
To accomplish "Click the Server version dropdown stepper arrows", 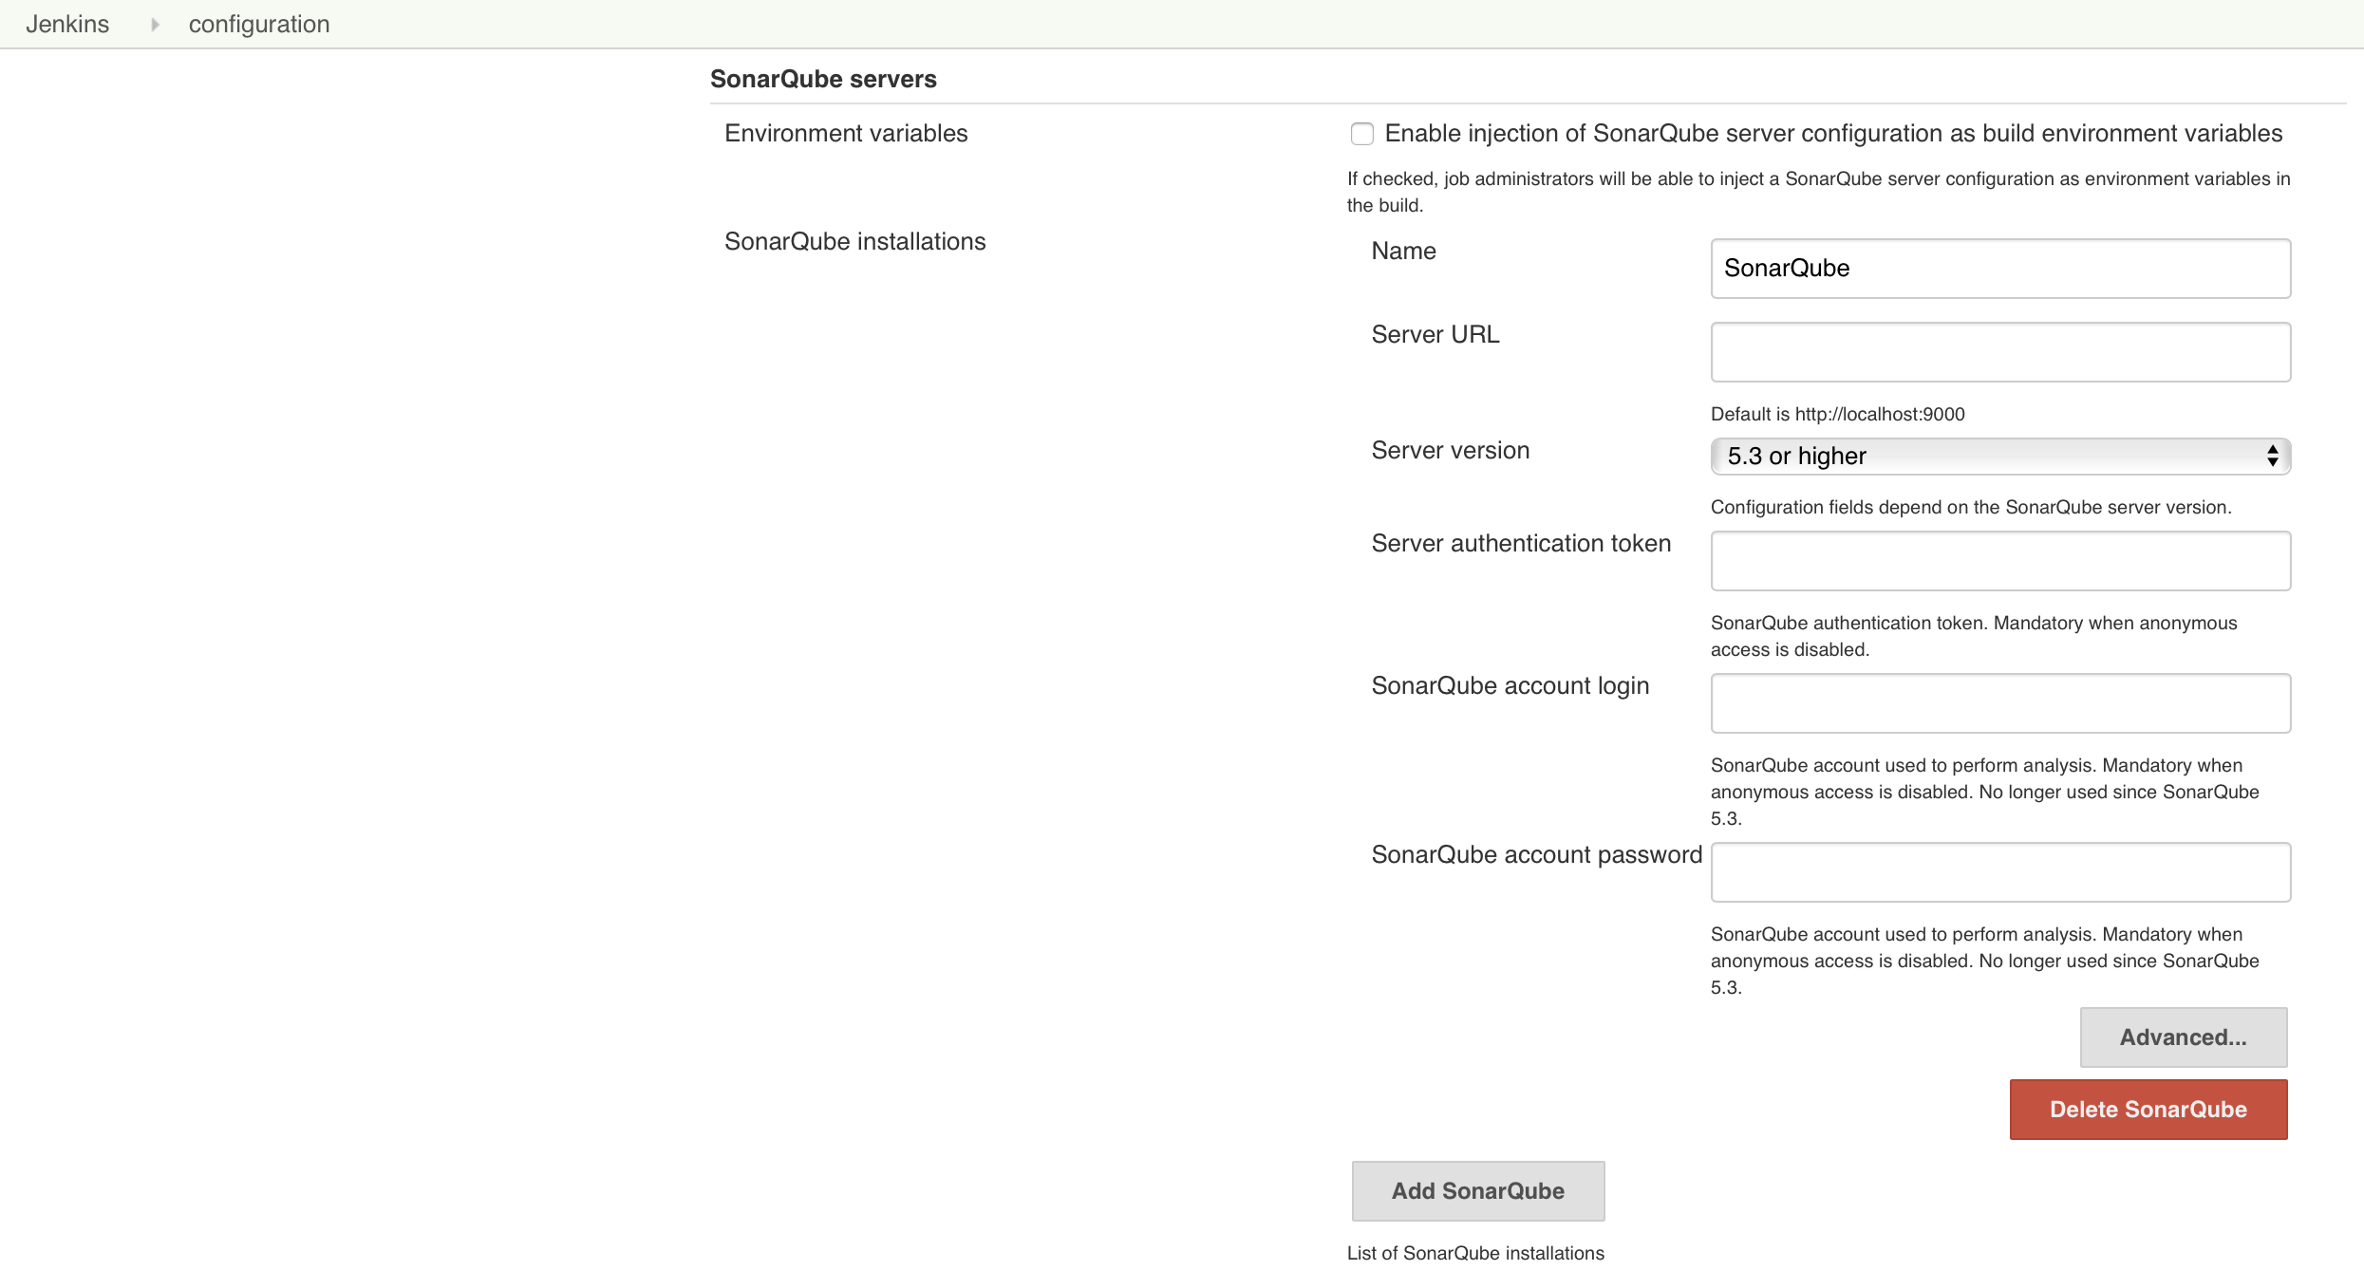I will [x=2272, y=457].
